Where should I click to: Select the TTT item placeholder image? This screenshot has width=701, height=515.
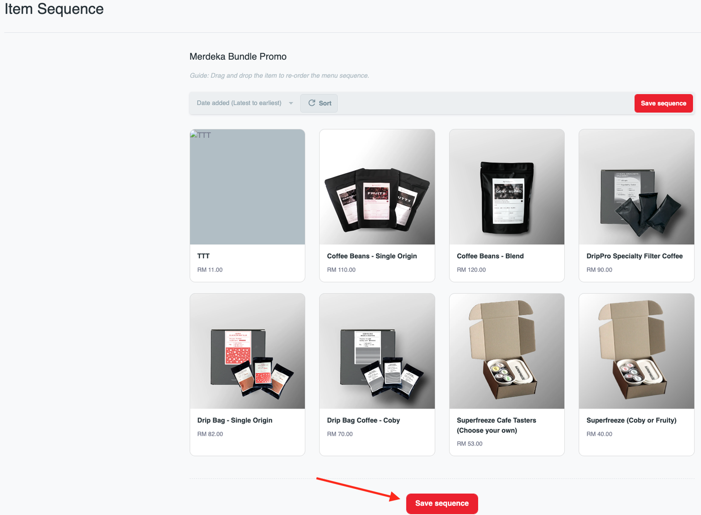point(247,187)
